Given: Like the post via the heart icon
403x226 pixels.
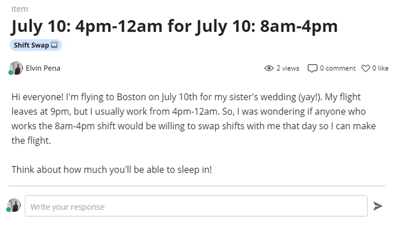Looking at the screenshot, I should [x=365, y=68].
